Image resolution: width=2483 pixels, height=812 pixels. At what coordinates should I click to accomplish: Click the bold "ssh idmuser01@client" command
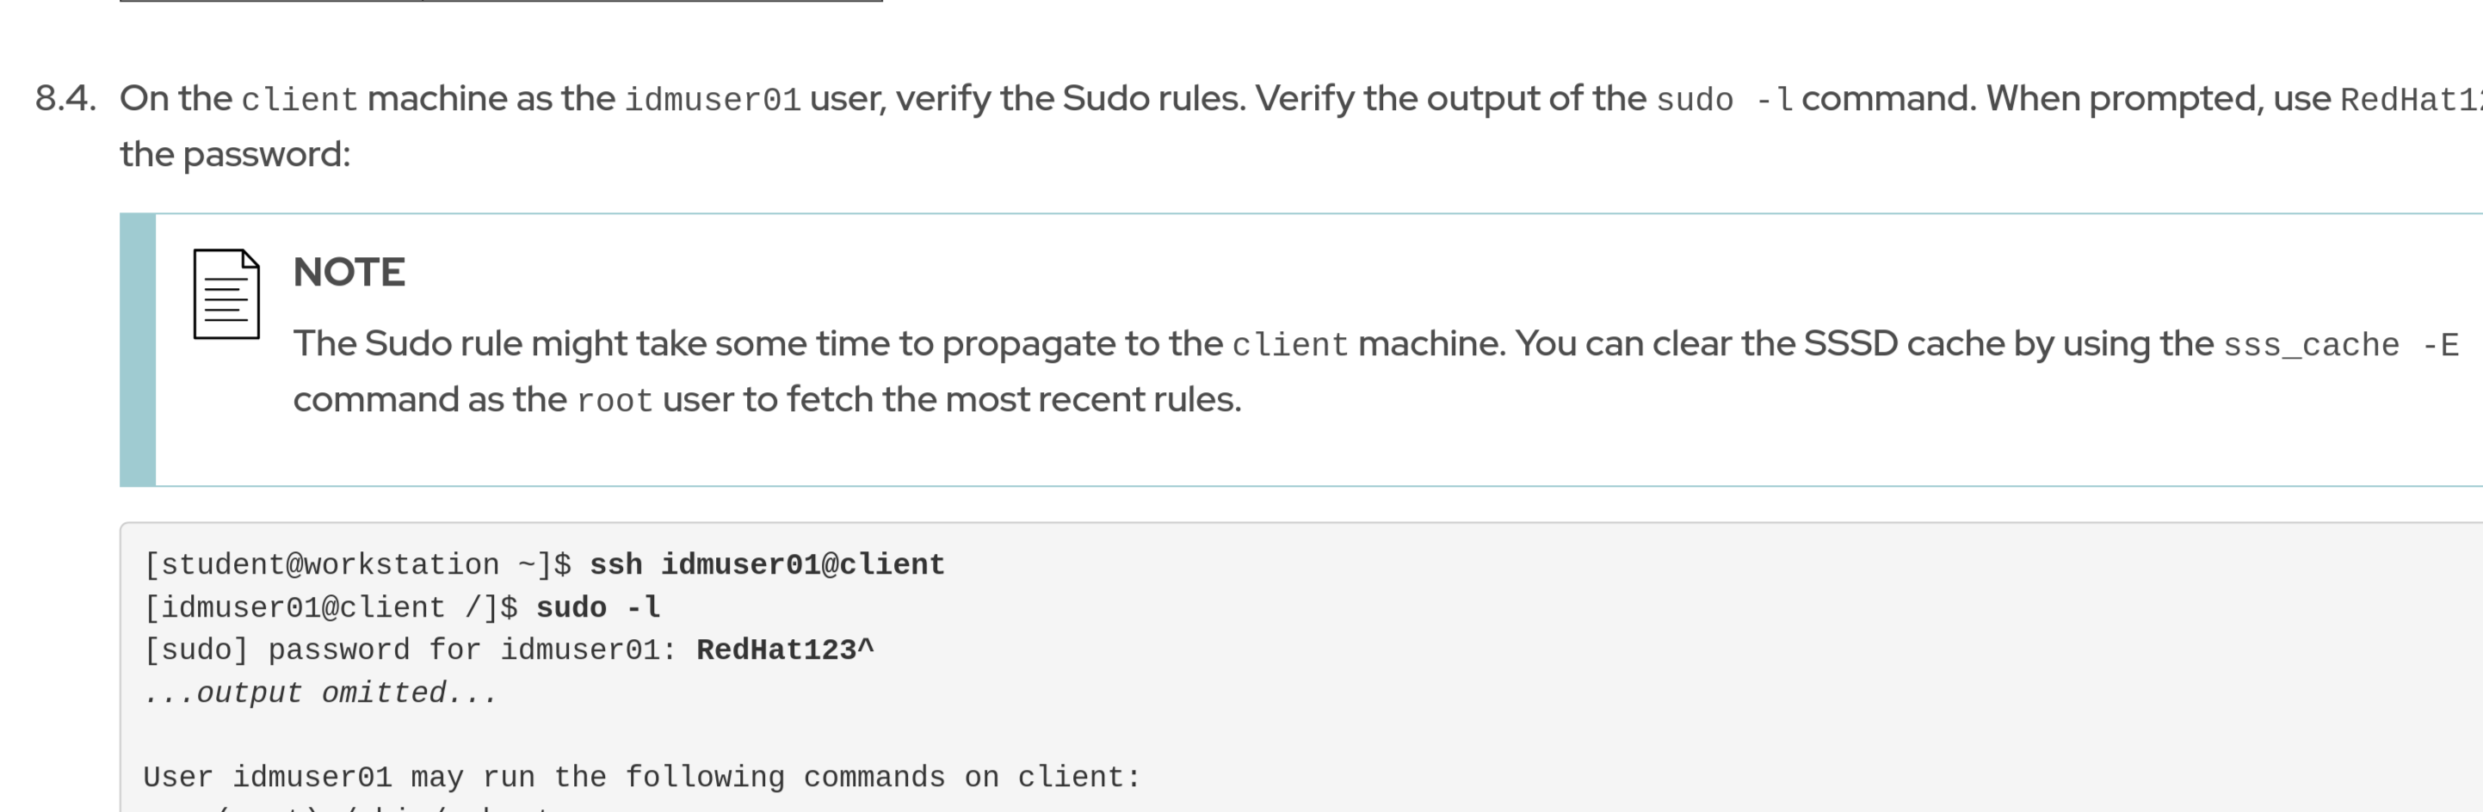pos(766,564)
